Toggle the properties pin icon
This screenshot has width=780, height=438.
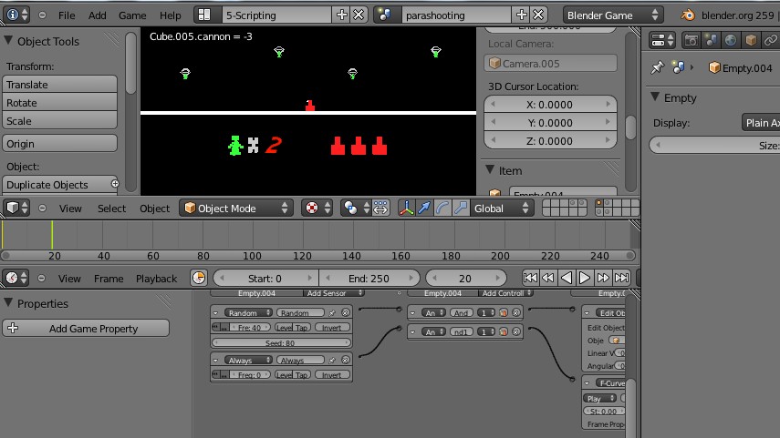click(658, 67)
